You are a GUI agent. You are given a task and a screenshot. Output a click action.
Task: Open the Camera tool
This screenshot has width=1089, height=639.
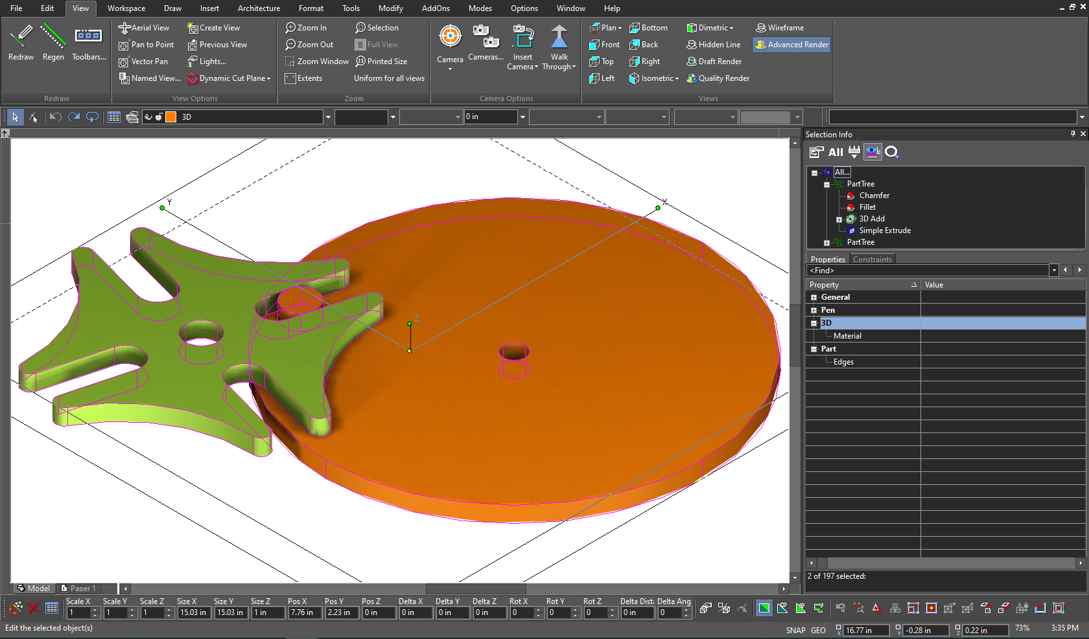[x=450, y=37]
